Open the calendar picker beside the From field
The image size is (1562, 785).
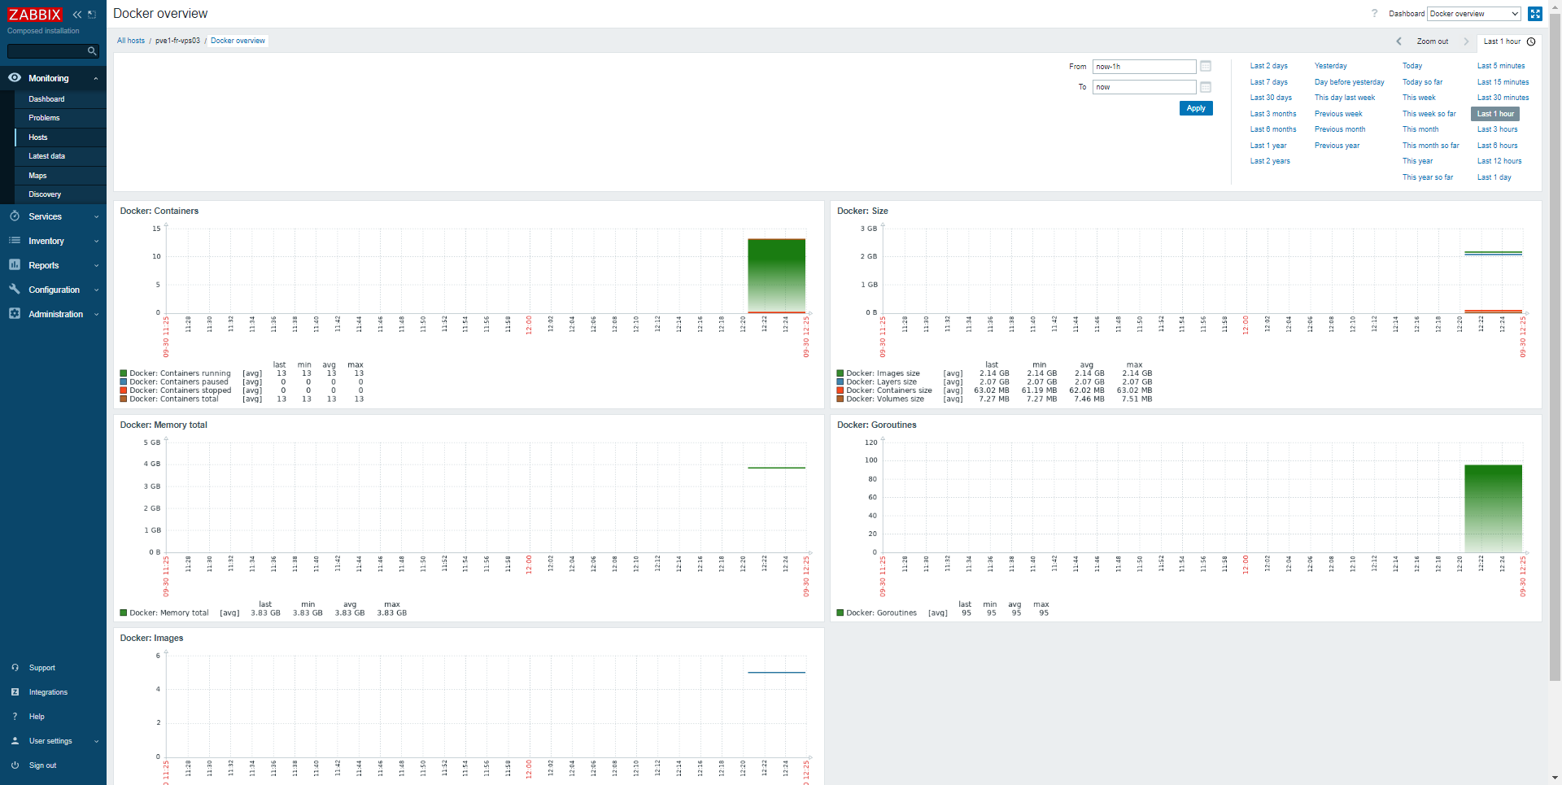(x=1205, y=67)
